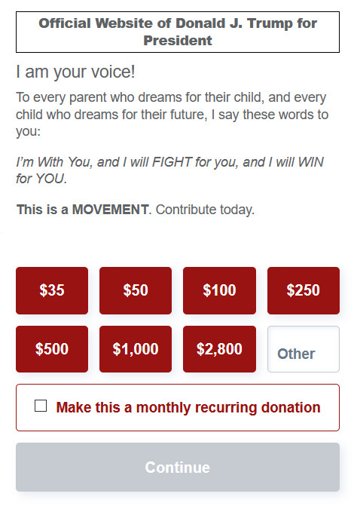Choose the $500 donation amount
Image resolution: width=354 pixels, height=512 pixels.
pyautogui.click(x=52, y=348)
